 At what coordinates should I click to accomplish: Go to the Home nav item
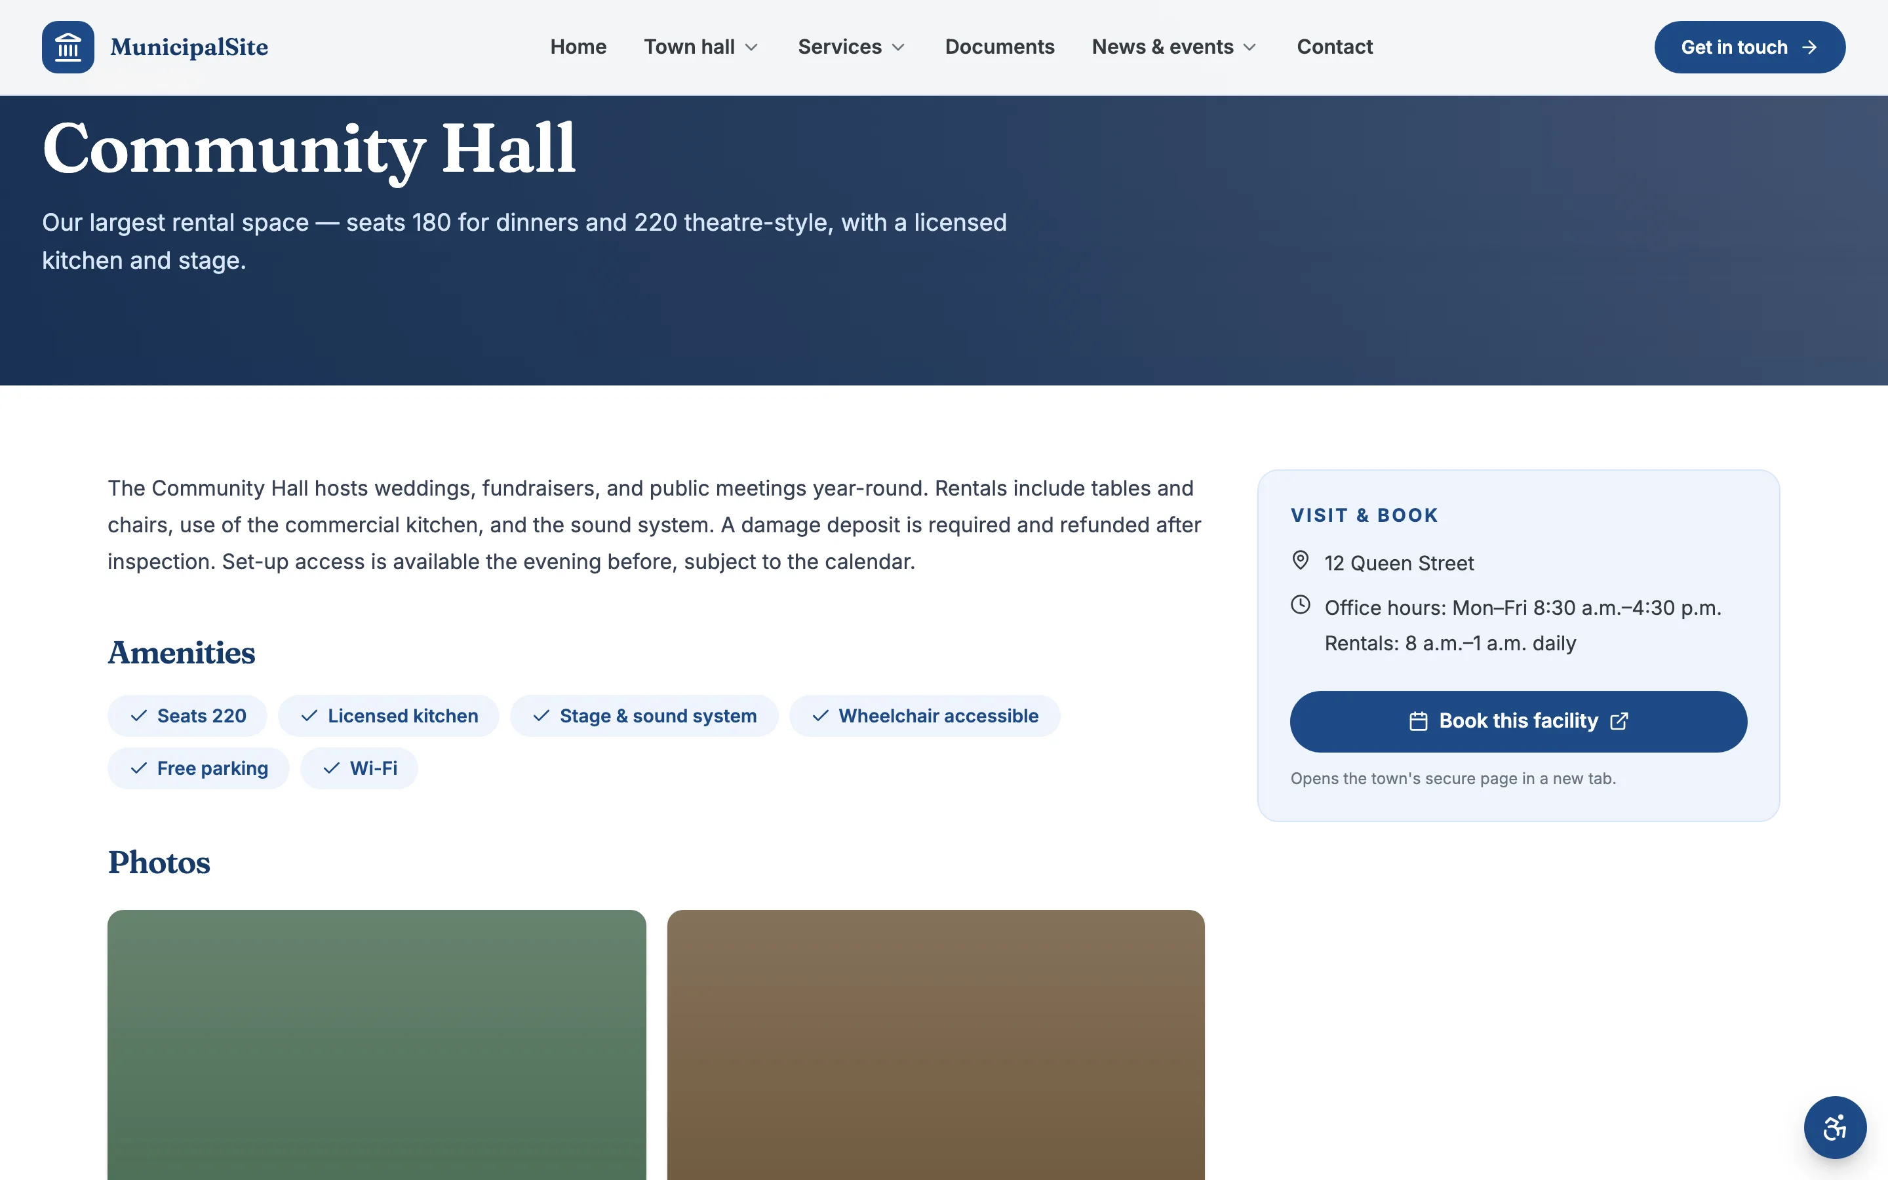tap(578, 47)
